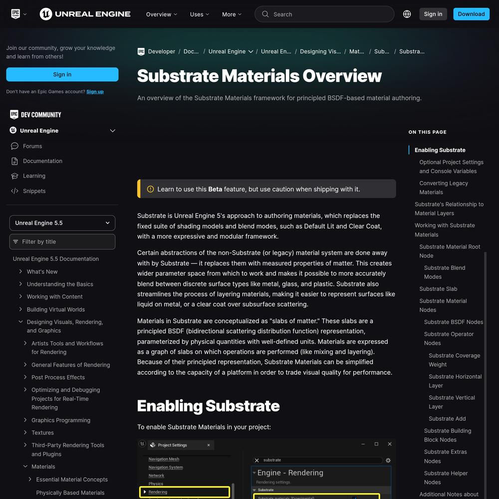Open the Epic logo dropdown chevron
This screenshot has height=499, width=499.
(x=25, y=14)
